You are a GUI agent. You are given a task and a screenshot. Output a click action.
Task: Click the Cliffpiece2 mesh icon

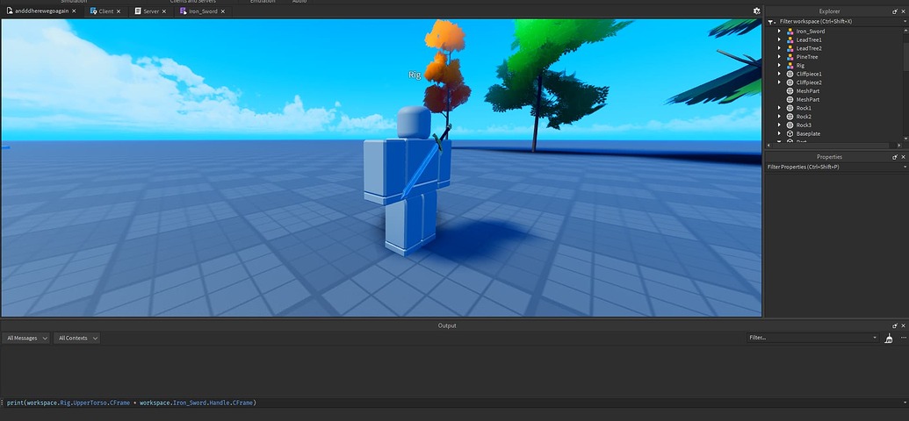(790, 82)
